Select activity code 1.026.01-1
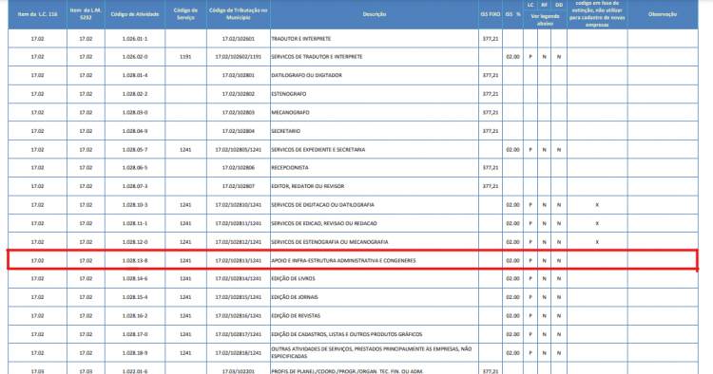The image size is (713, 374). coord(135,39)
